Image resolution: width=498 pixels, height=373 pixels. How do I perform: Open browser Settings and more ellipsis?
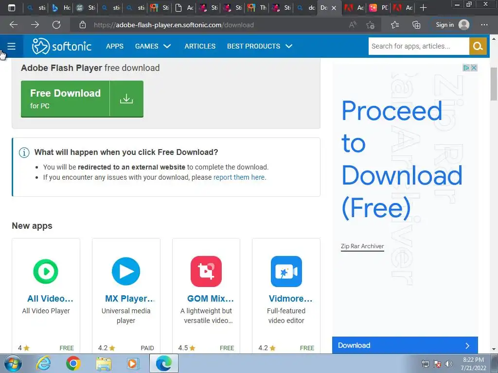click(484, 25)
